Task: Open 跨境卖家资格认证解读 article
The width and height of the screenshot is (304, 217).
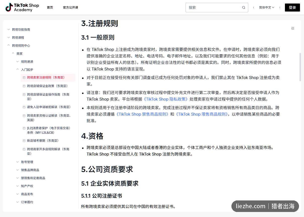Action: pos(49,118)
